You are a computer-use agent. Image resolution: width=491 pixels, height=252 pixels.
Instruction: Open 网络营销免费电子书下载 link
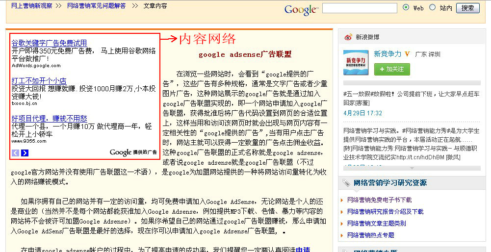click(379, 200)
